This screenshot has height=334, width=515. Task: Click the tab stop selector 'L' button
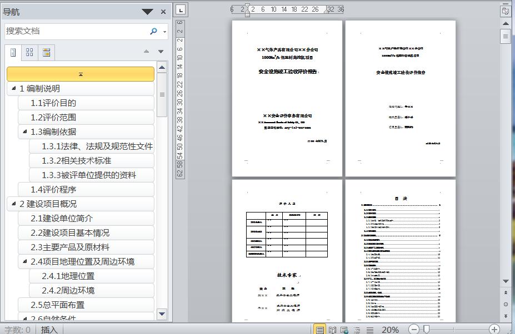[x=181, y=10]
